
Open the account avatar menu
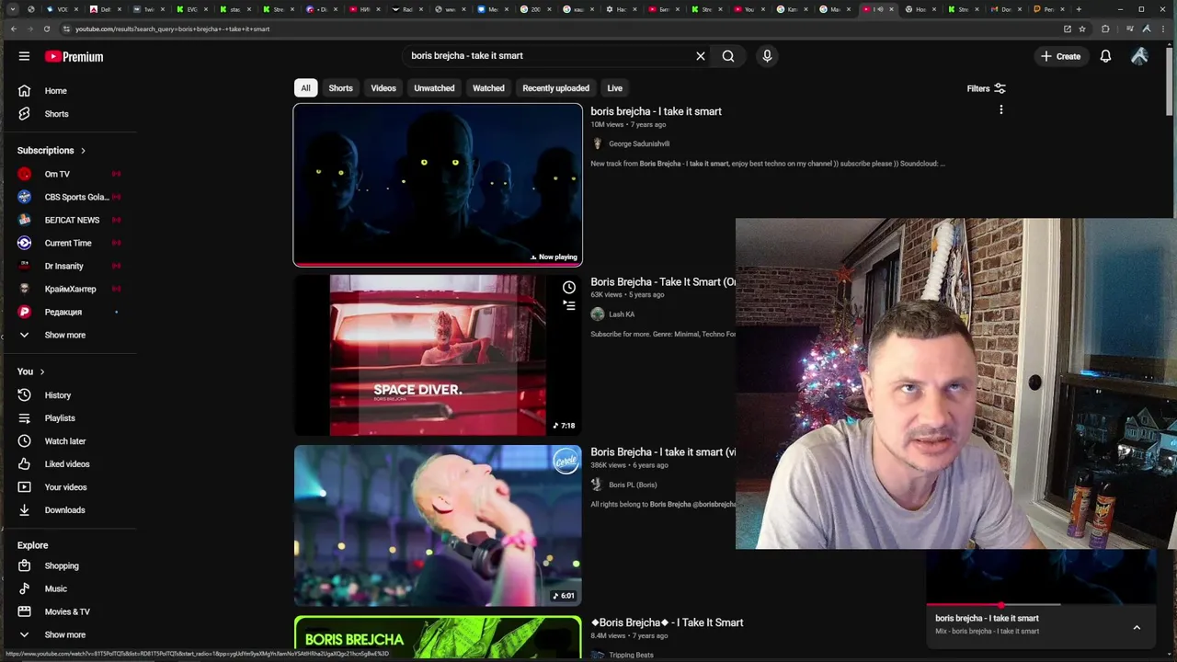tap(1139, 56)
